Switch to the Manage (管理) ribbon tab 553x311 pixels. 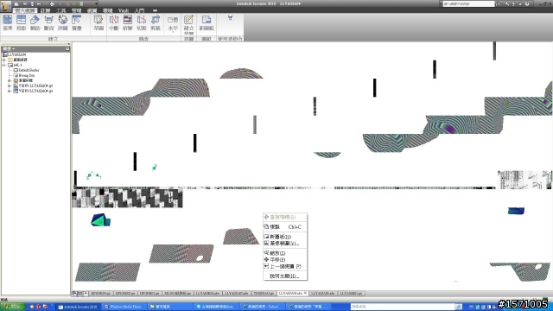[77, 10]
